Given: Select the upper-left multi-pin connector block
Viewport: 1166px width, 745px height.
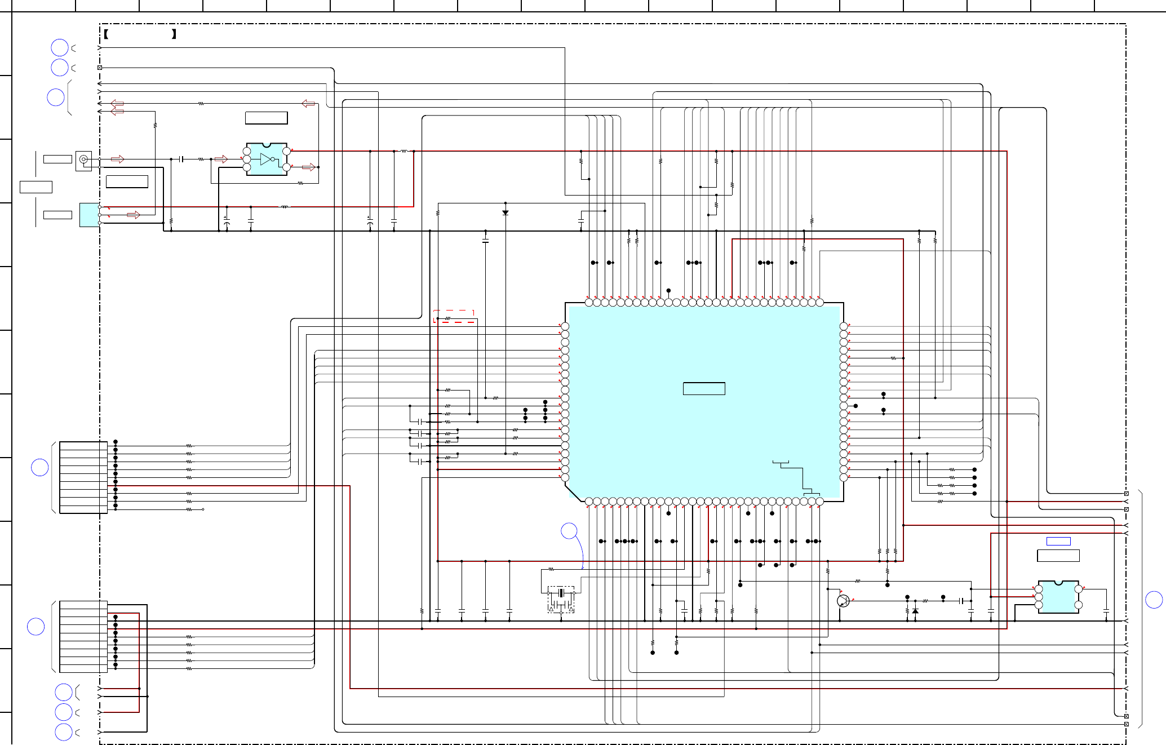Looking at the screenshot, I should (83, 477).
